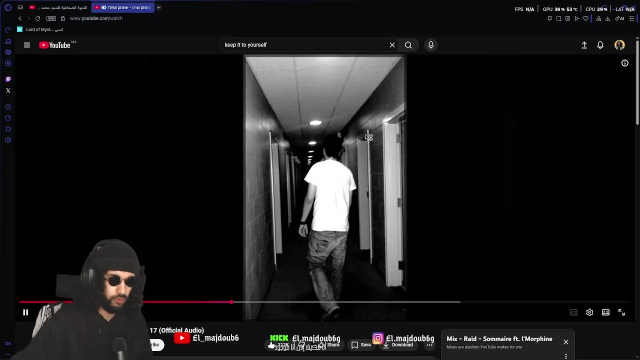This screenshot has width=640, height=360.
Task: Open the Lord of Myst bookmark
Action: click(40, 29)
